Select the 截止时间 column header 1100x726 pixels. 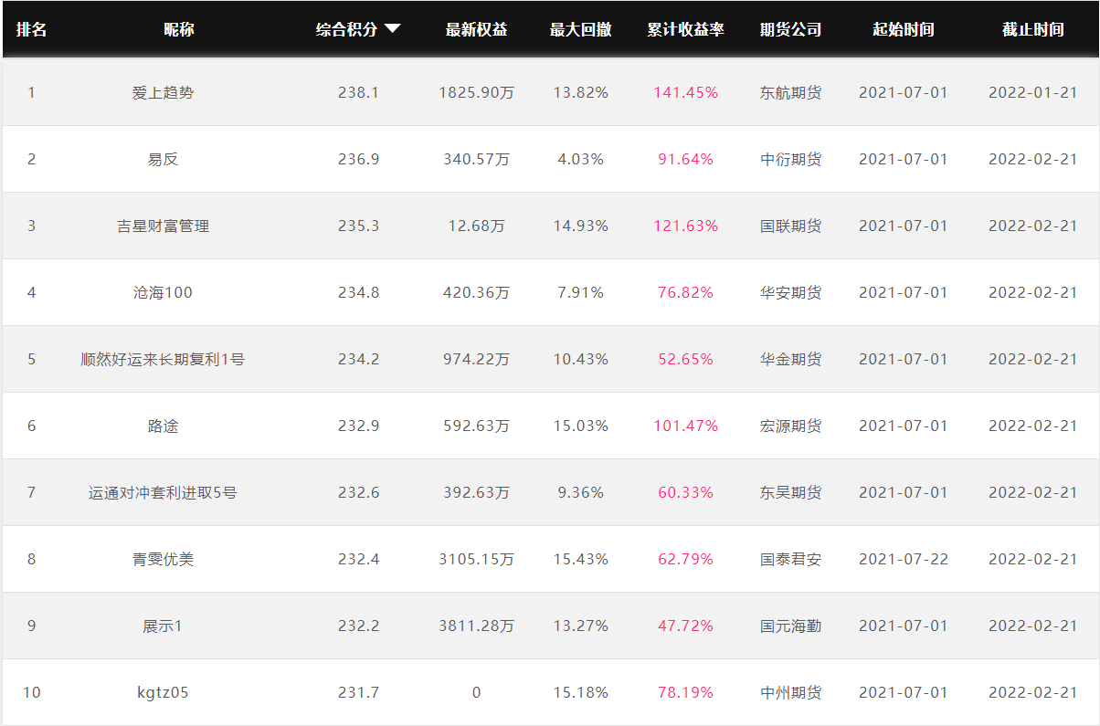(x=1033, y=29)
